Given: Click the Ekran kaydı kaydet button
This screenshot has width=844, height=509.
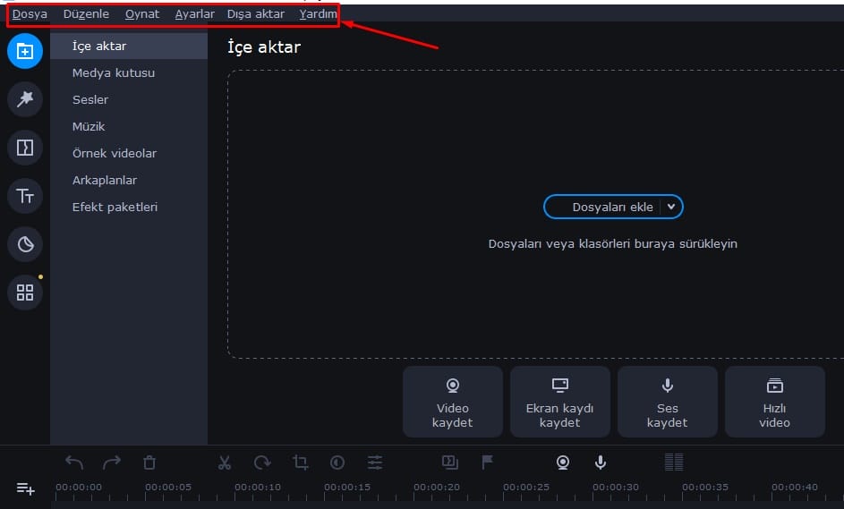Looking at the screenshot, I should (560, 402).
